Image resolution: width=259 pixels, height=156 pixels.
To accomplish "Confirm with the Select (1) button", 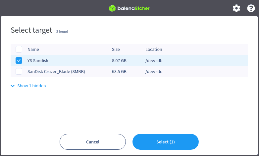I will (165, 142).
